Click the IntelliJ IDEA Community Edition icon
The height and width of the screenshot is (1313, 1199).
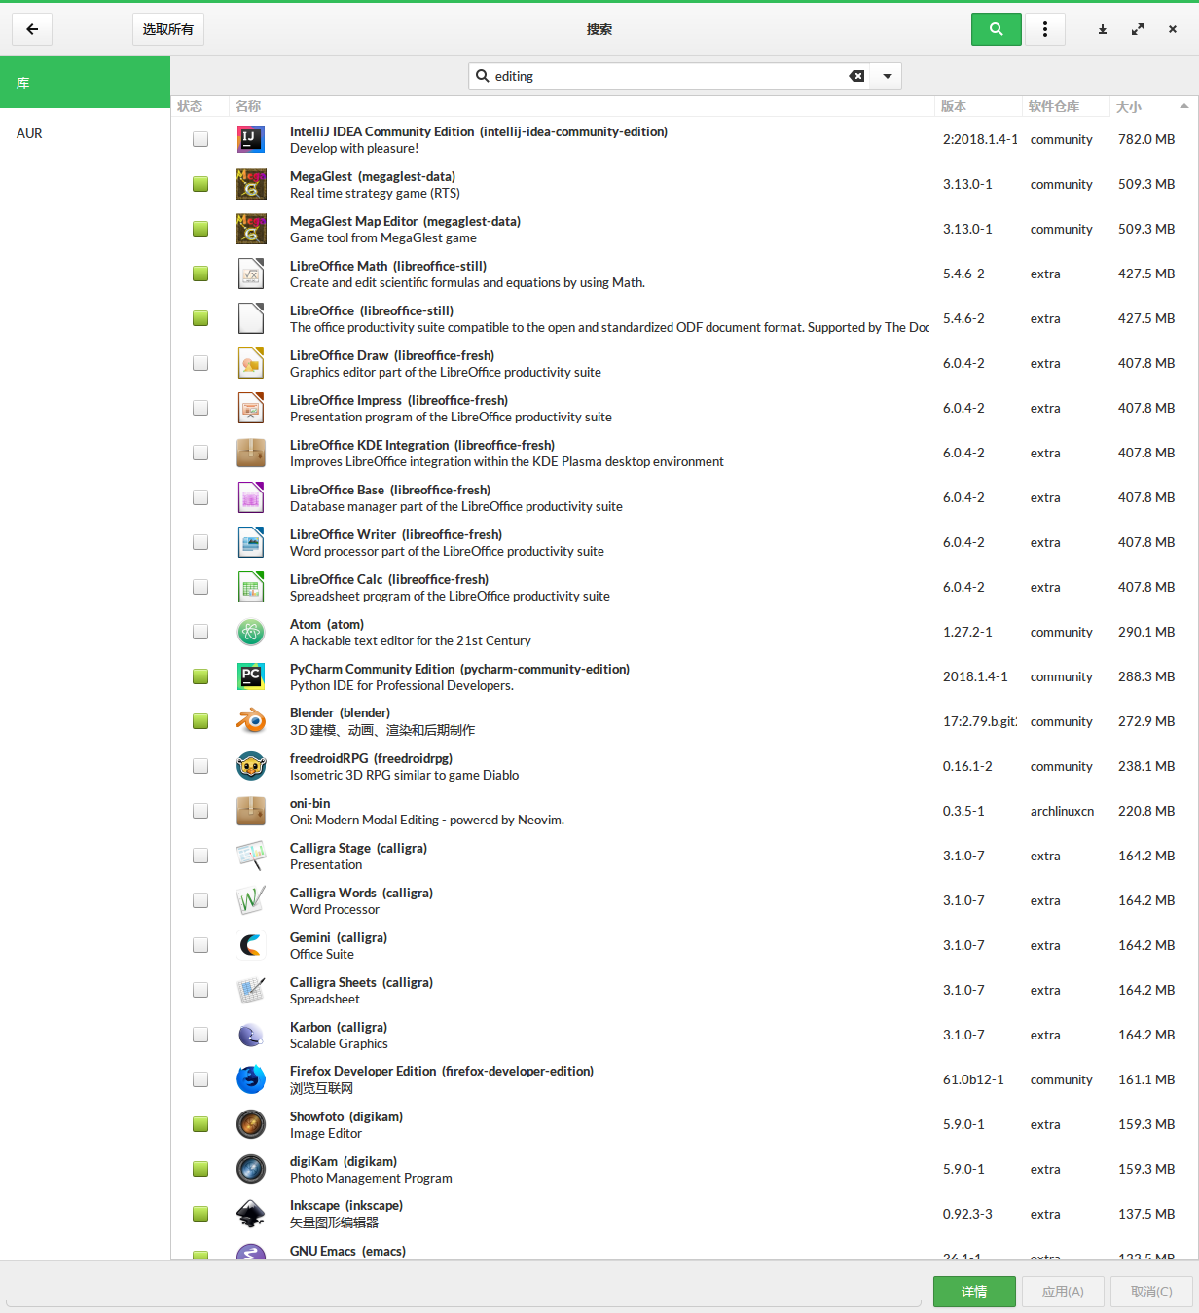coord(251,139)
